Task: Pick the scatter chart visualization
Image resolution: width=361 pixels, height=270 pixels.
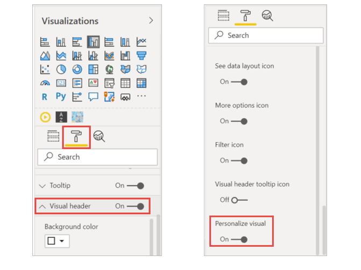Action: 45,69
